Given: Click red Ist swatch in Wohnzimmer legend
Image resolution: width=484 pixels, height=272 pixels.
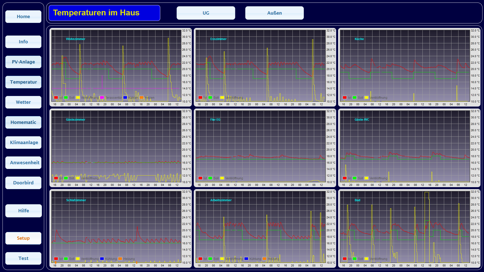Looking at the screenshot, I should (x=56, y=97).
